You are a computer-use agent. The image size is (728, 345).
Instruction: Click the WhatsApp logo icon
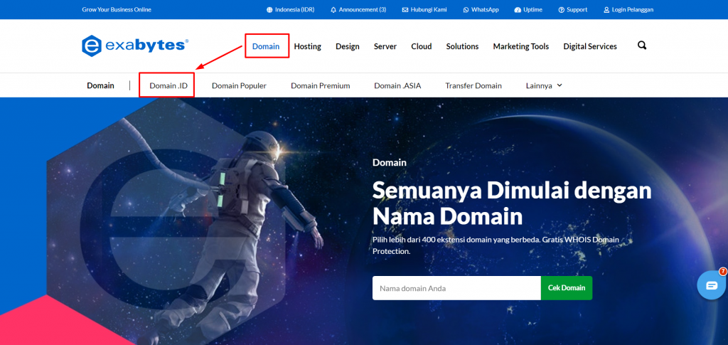tap(466, 10)
